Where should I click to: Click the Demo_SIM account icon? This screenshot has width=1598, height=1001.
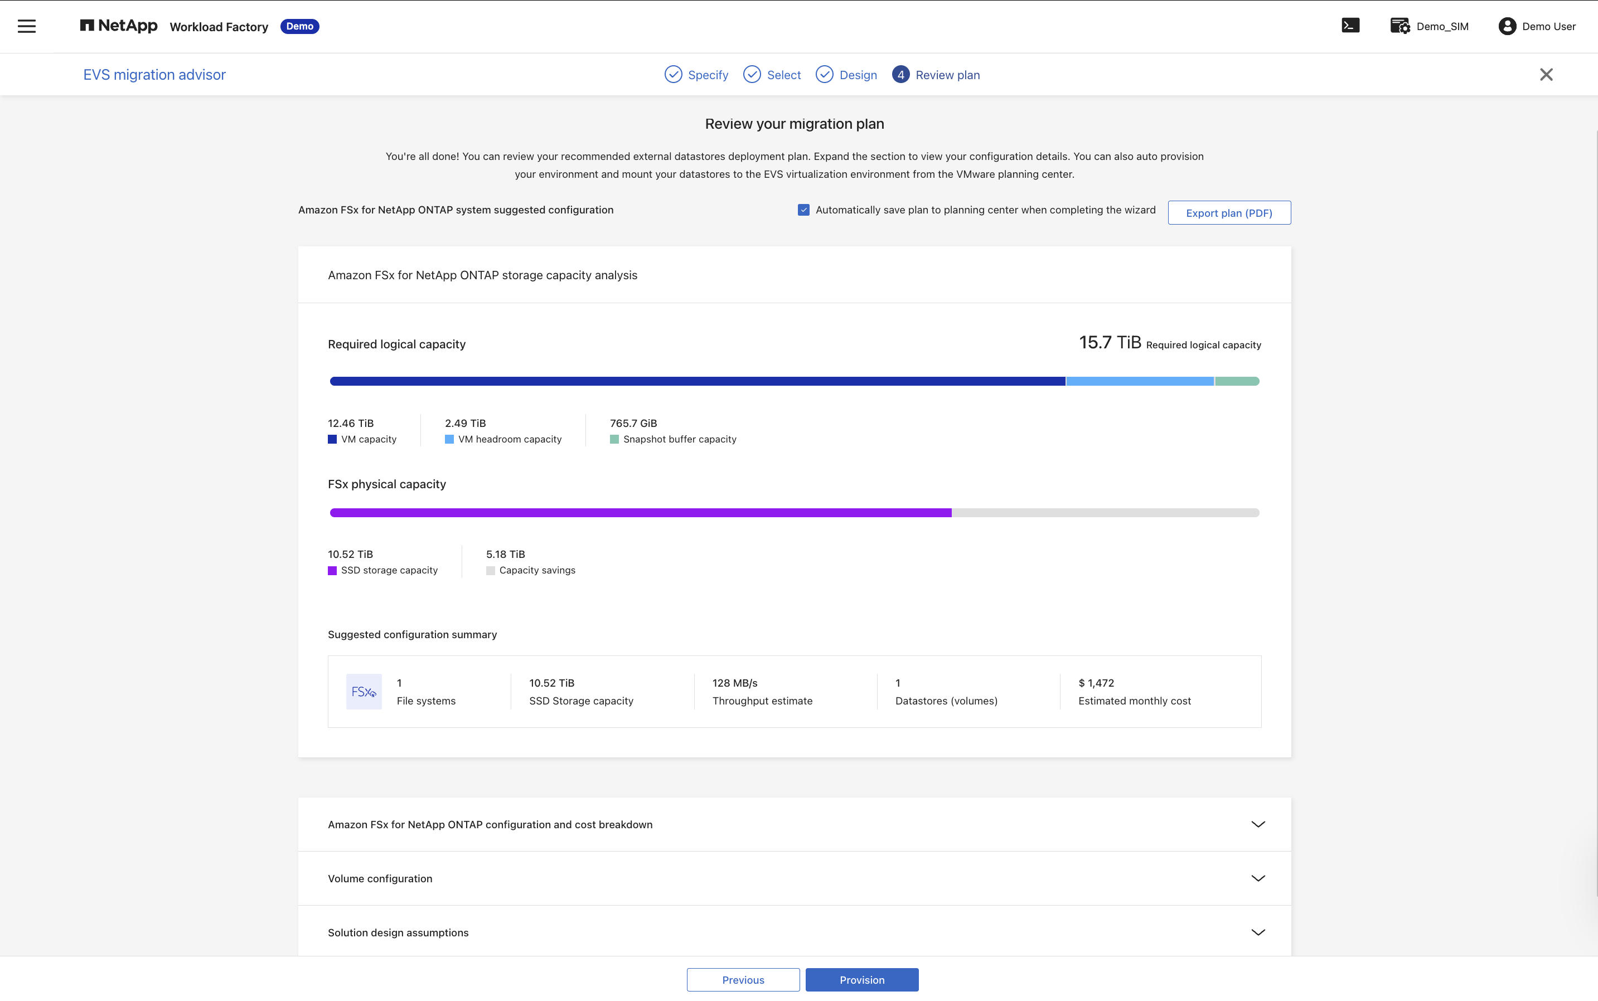point(1400,26)
